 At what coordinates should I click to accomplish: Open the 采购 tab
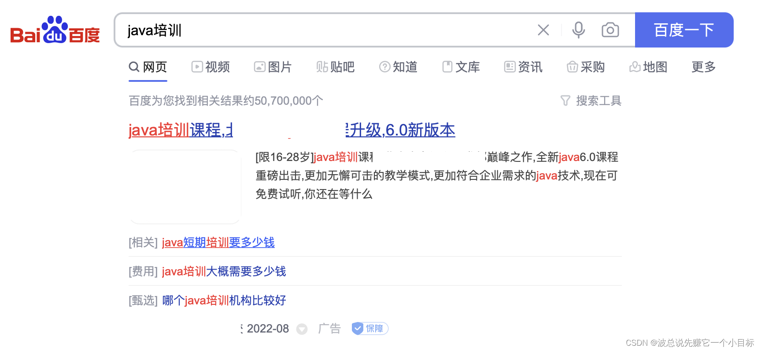coord(586,67)
